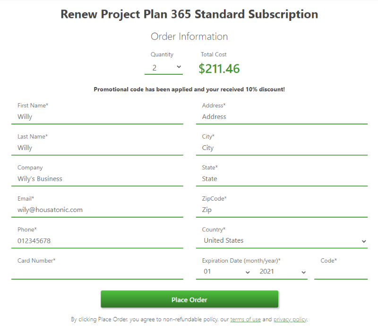The image size is (378, 326).
Task: View the privacy policy page
Action: pyautogui.click(x=290, y=319)
